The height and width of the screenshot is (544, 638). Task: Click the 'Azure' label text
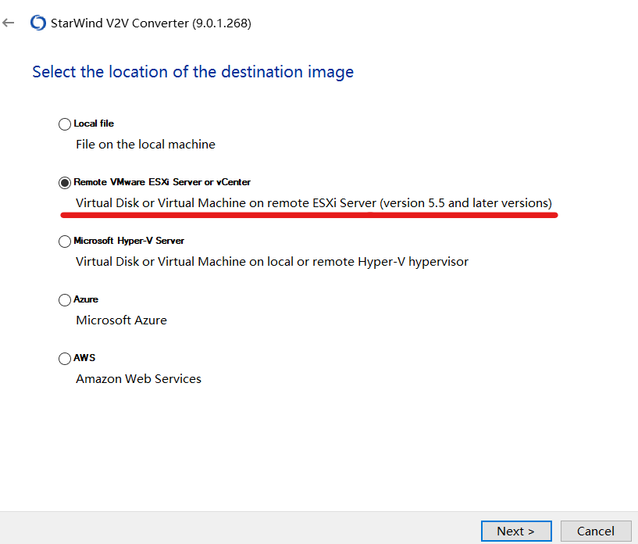(x=86, y=299)
